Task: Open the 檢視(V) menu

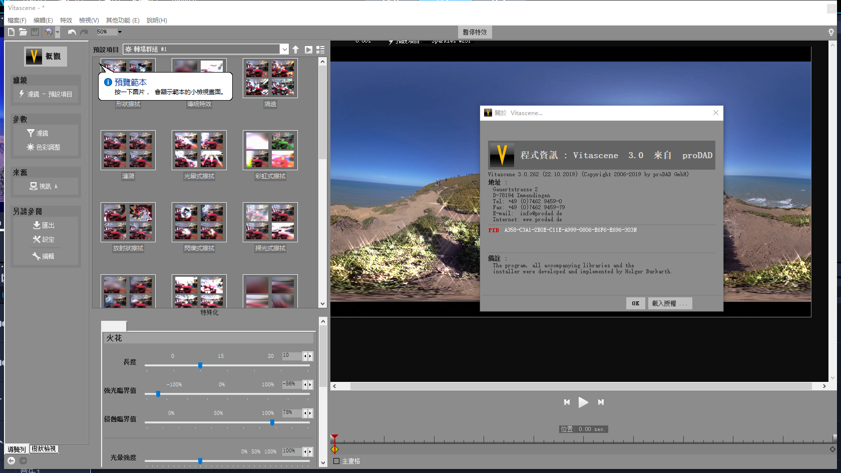Action: pyautogui.click(x=89, y=21)
